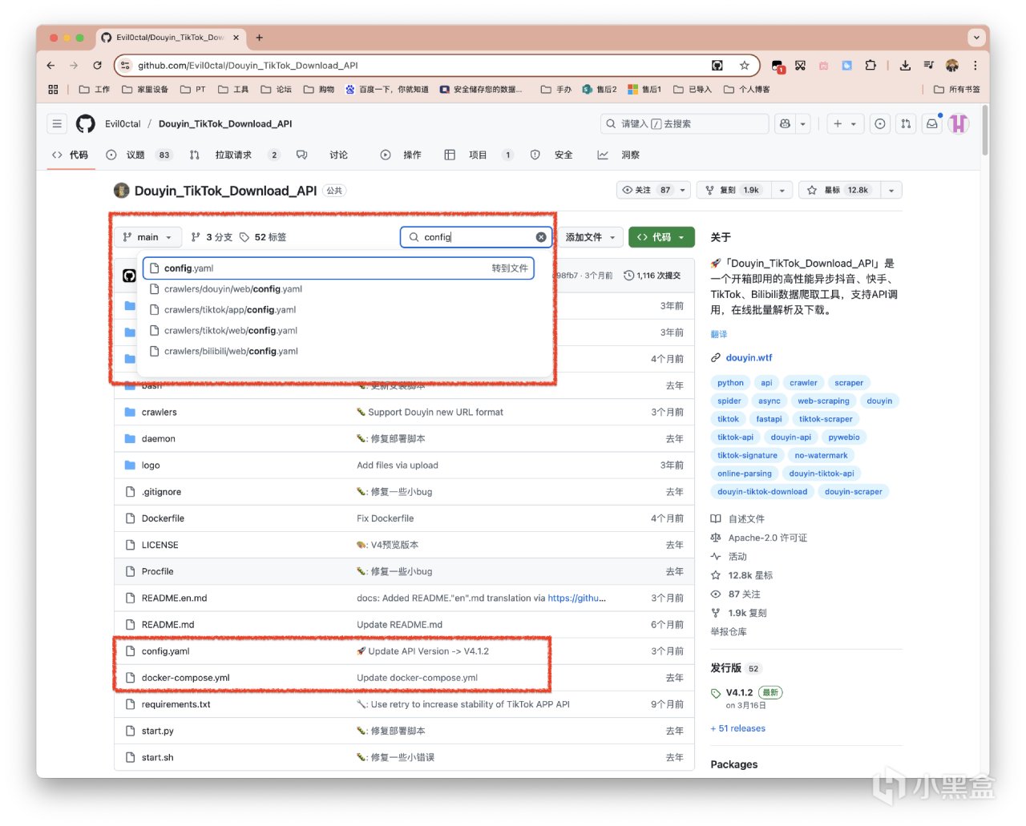The image size is (1026, 826).
Task: Focus the GitHub header search box
Action: pyautogui.click(x=685, y=123)
